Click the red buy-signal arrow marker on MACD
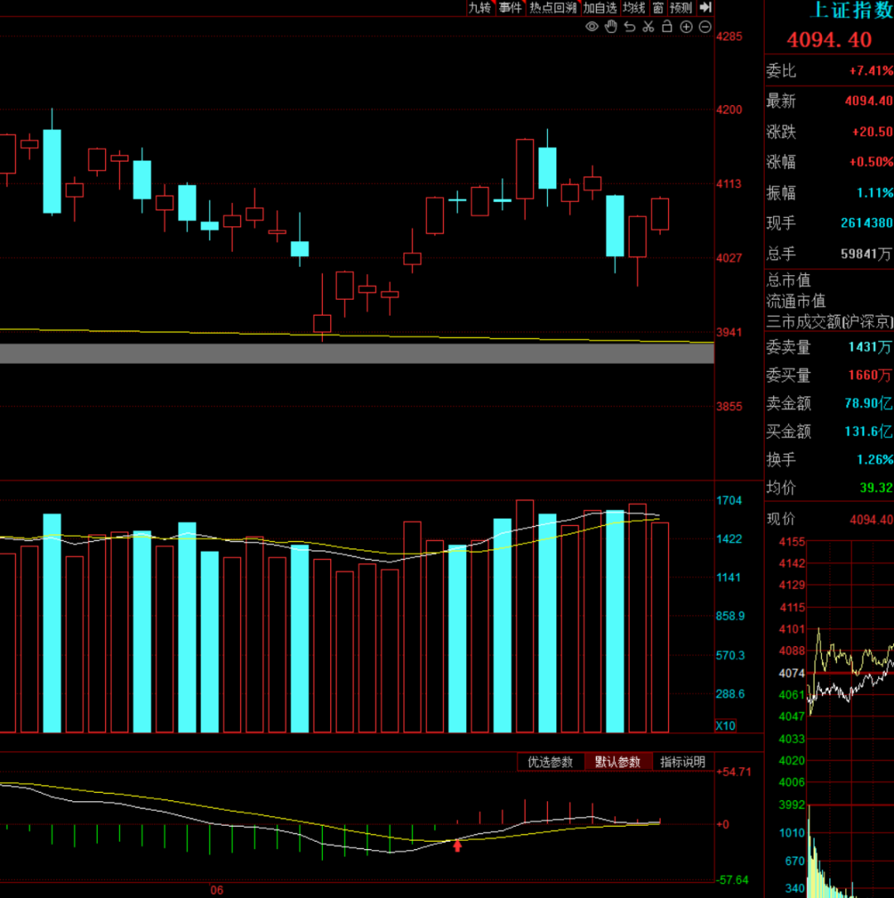 [x=457, y=845]
